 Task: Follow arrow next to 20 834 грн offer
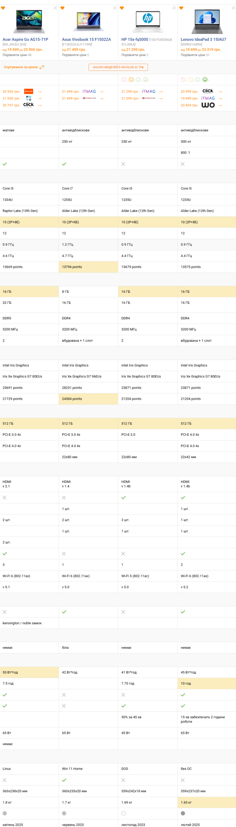[220, 105]
